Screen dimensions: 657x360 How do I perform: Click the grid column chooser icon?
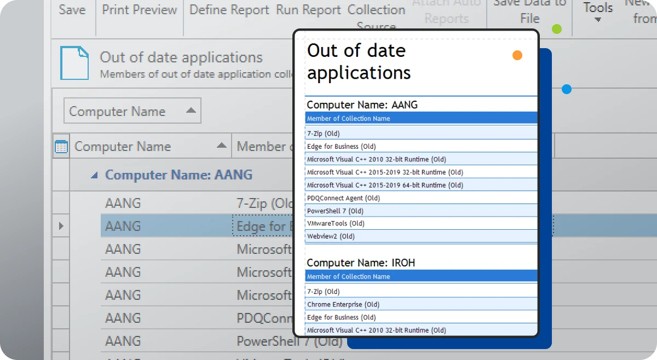point(61,147)
